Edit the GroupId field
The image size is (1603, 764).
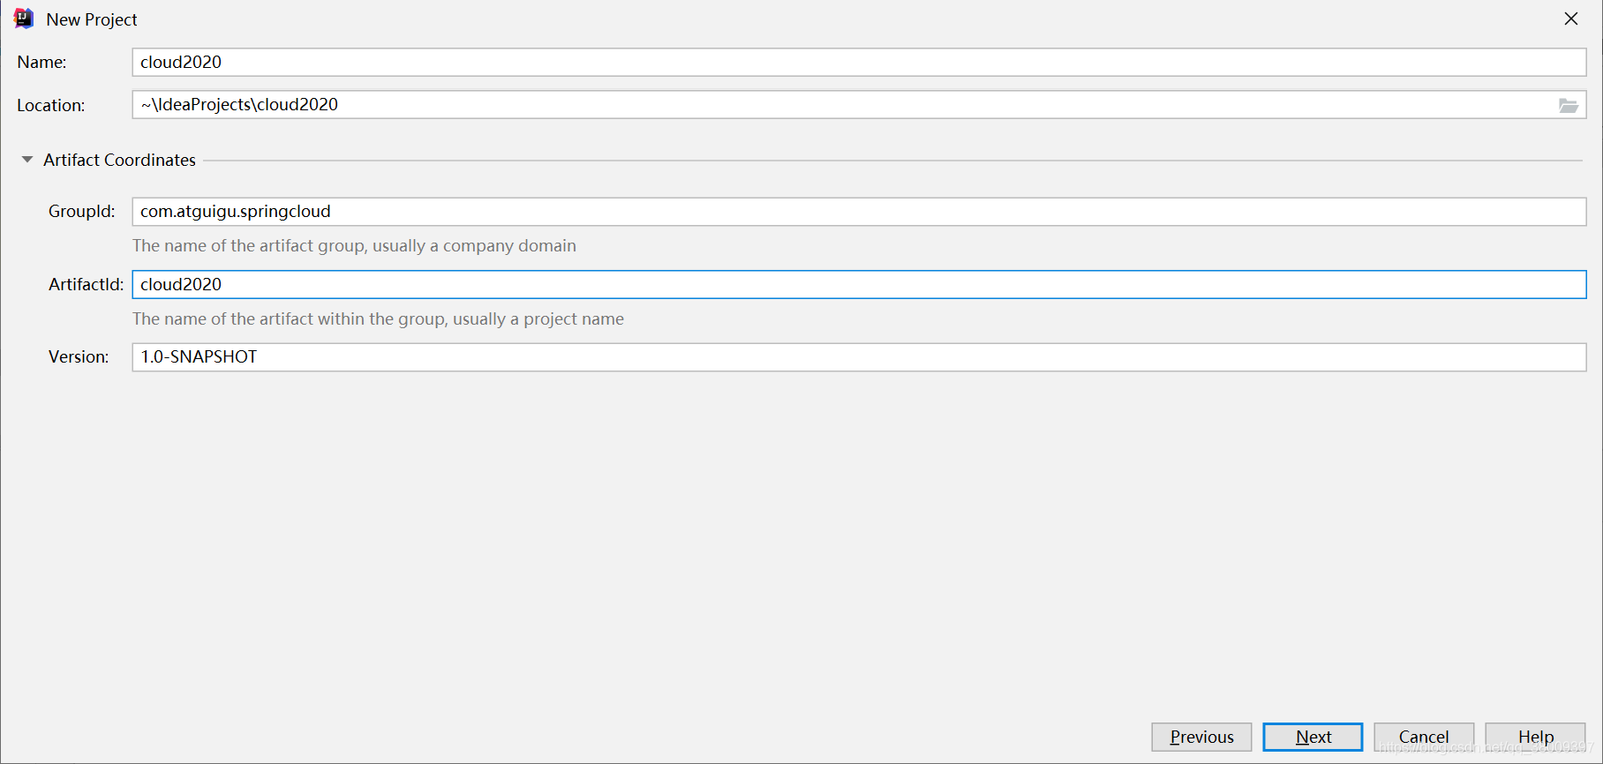tap(859, 212)
